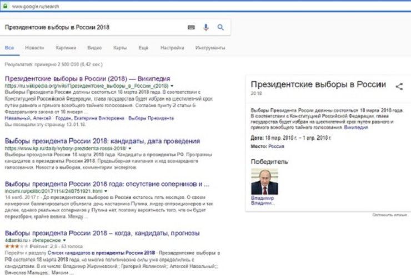
Task: Open the dropdown arrow beside the kp.ru URL
Action: (x=130, y=149)
